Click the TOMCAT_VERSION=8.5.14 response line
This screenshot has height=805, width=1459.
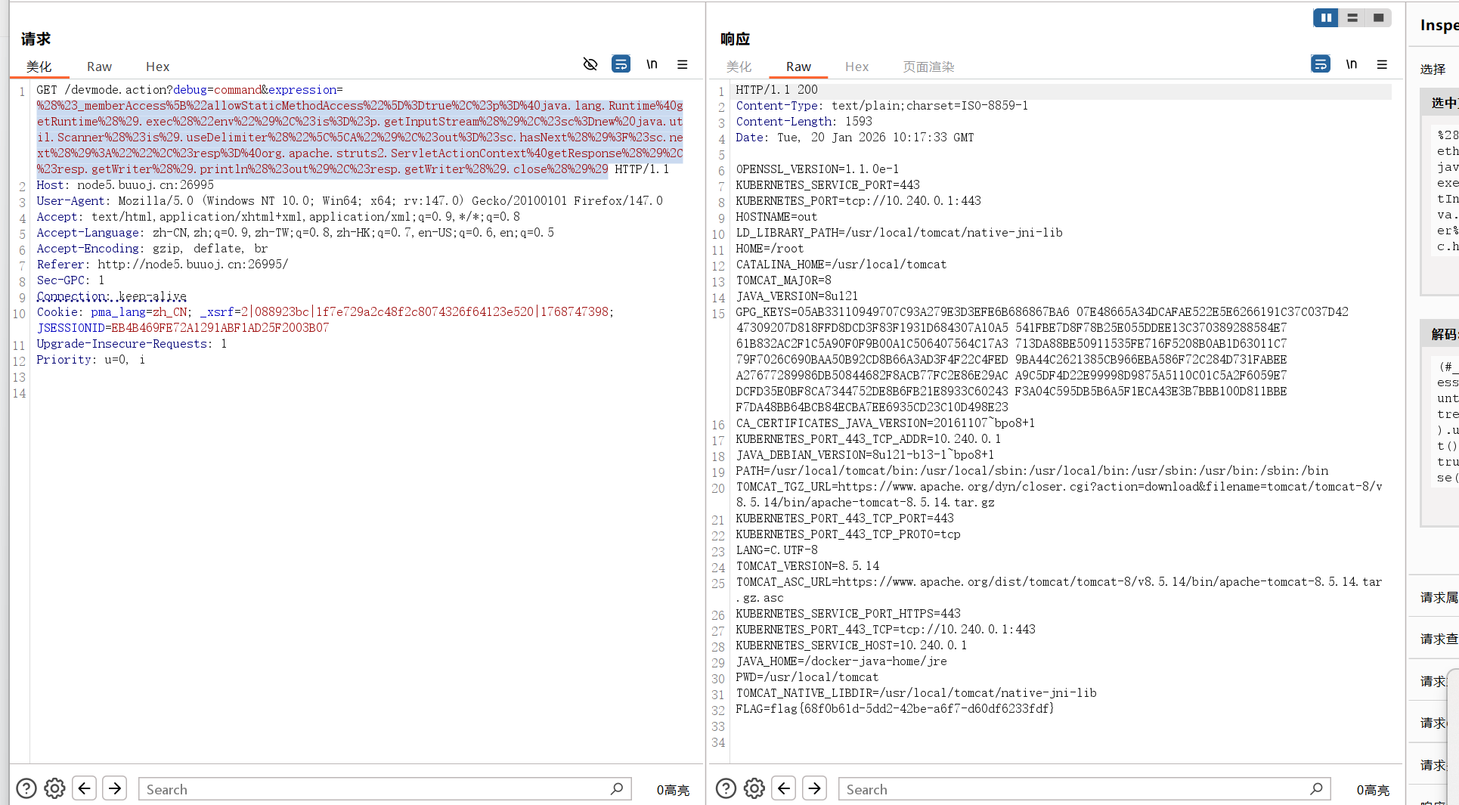coord(807,565)
